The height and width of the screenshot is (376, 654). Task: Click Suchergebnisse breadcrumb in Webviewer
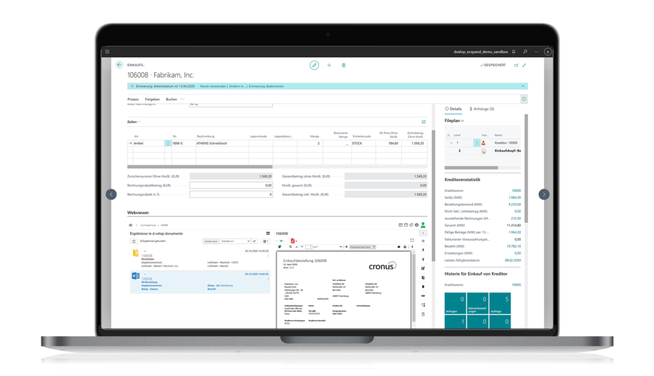(148, 225)
